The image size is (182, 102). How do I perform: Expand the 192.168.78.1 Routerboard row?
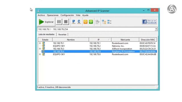click(x=40, y=43)
